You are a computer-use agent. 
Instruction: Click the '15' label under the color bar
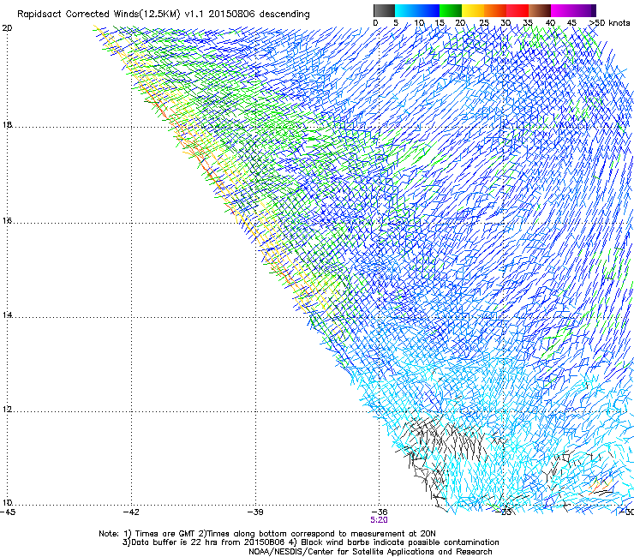coord(440,23)
